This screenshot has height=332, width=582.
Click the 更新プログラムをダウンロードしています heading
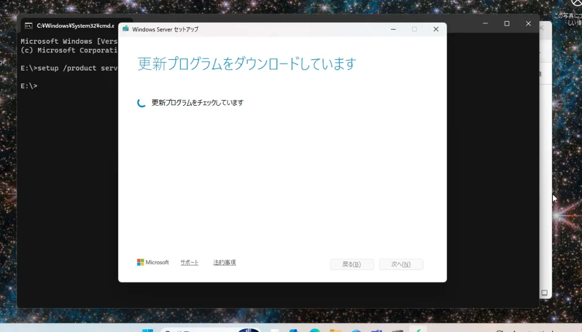(247, 64)
